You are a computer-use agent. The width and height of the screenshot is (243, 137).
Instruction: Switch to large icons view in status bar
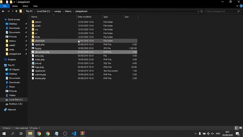click(240, 128)
